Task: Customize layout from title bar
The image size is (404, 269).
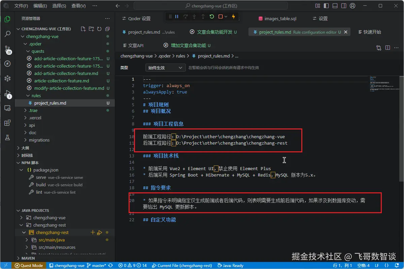Action: pyautogui.click(x=317, y=6)
